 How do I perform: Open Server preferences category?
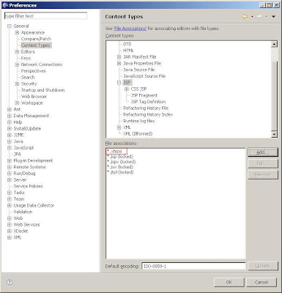(x=20, y=179)
